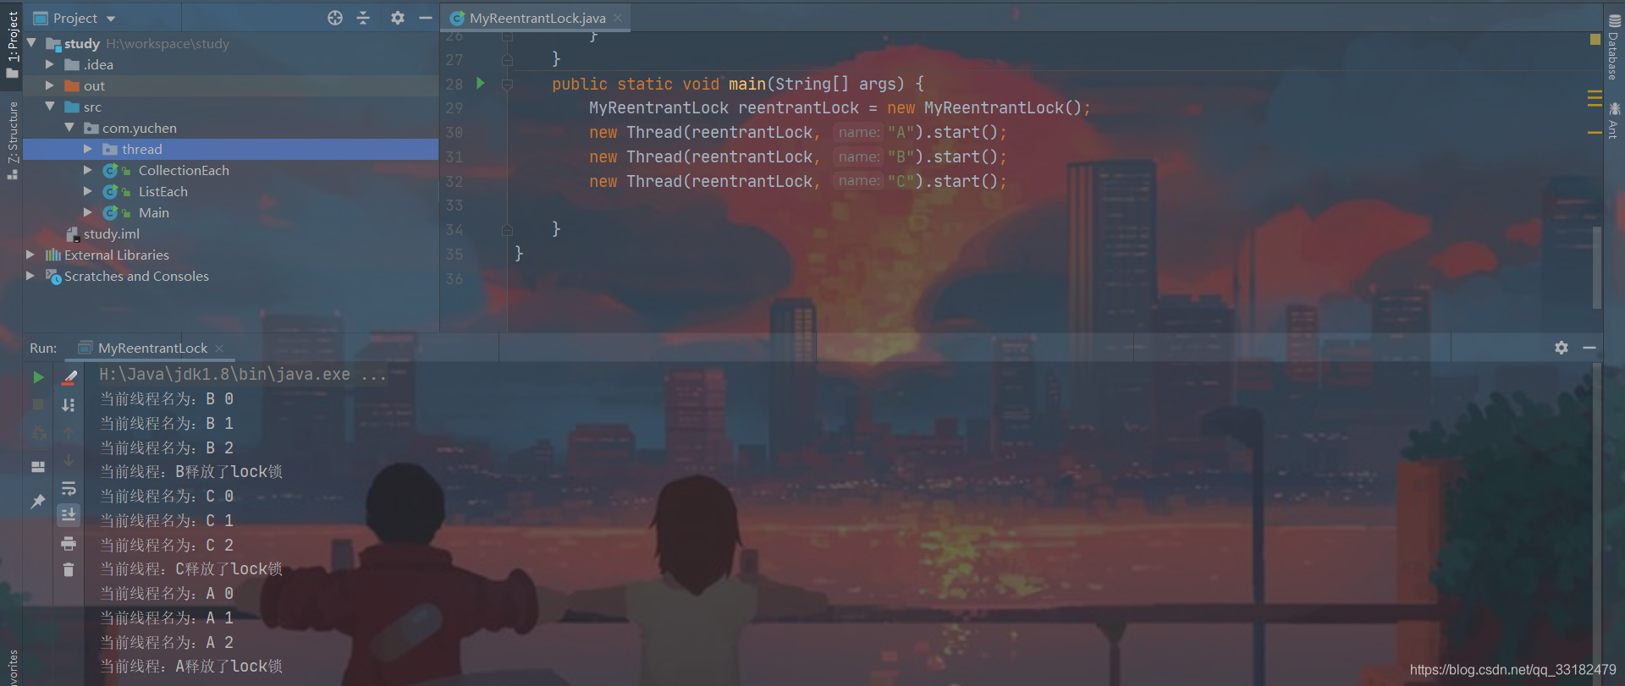Image resolution: width=1625 pixels, height=686 pixels.
Task: Close the MyReentrantLock run tab
Action: (219, 348)
